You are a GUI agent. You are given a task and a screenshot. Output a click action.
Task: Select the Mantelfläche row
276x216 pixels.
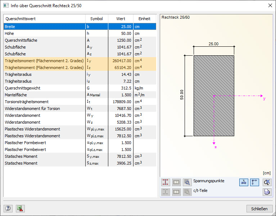point(80,95)
